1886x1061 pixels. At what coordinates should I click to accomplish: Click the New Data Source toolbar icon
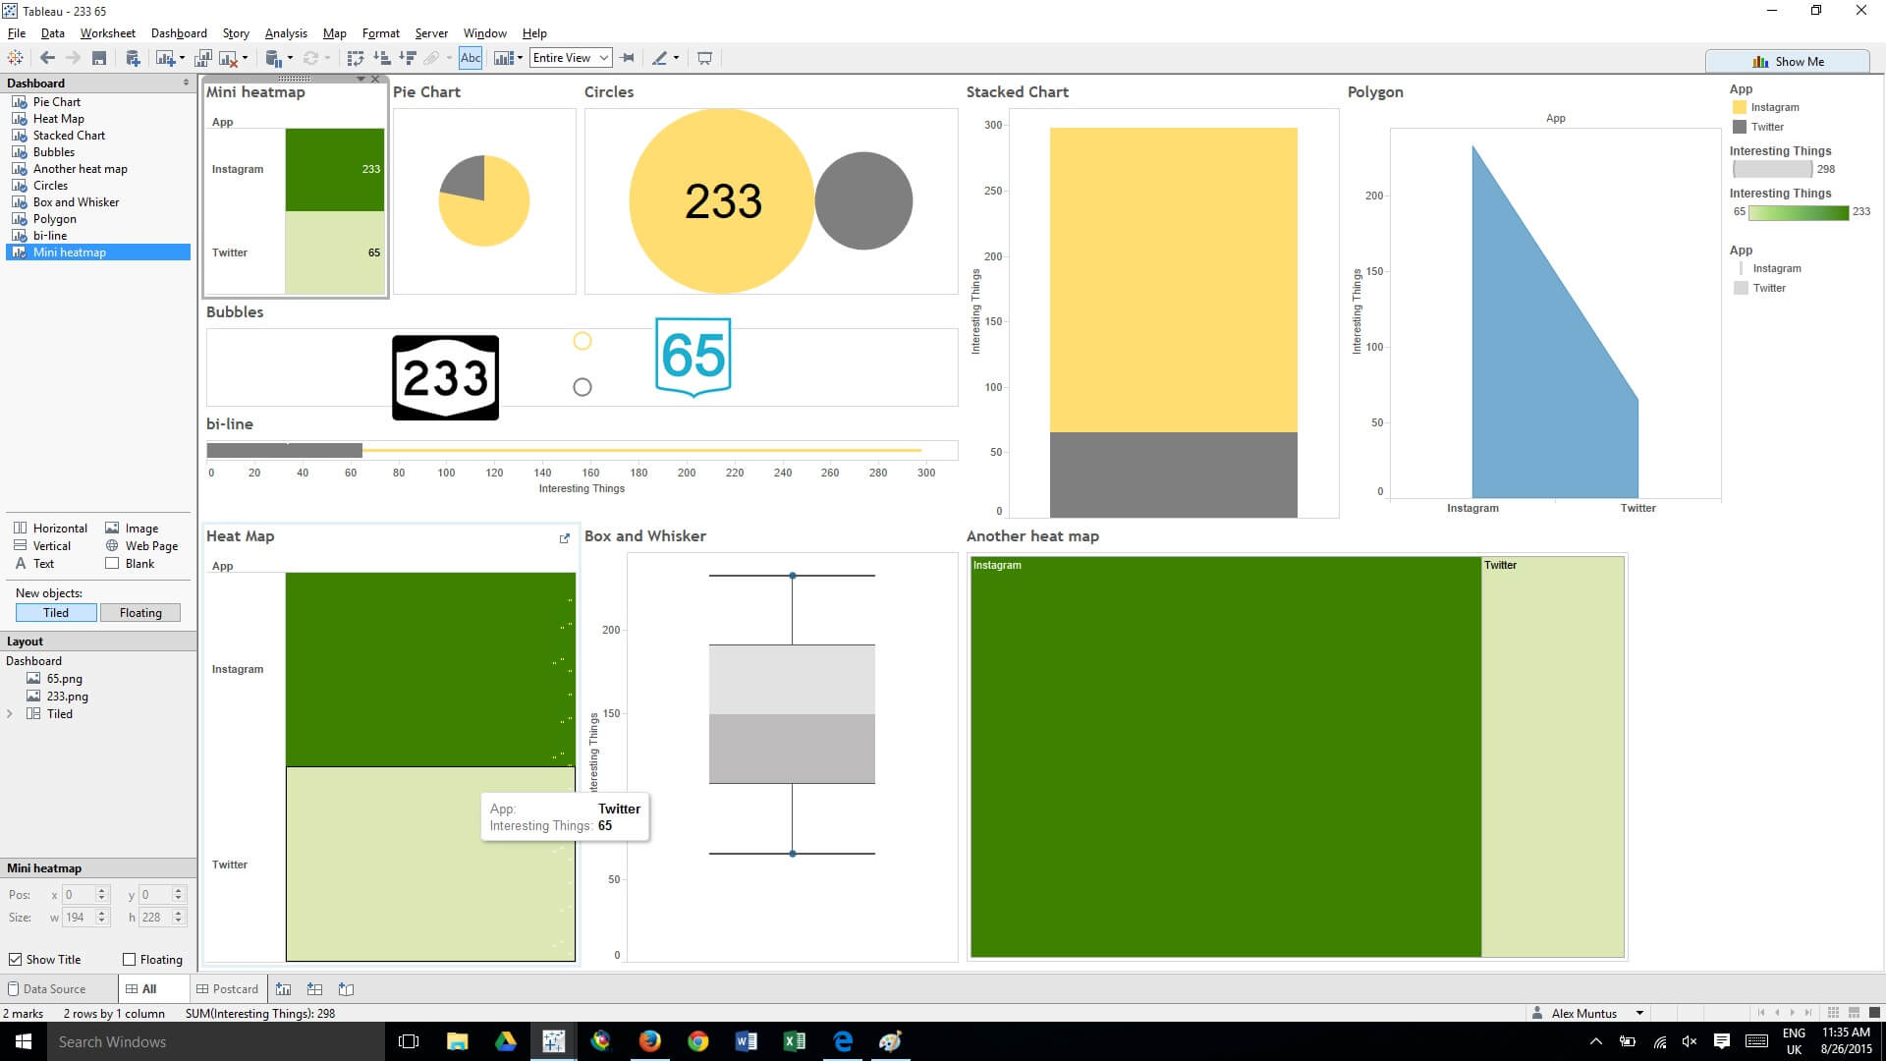pyautogui.click(x=133, y=58)
